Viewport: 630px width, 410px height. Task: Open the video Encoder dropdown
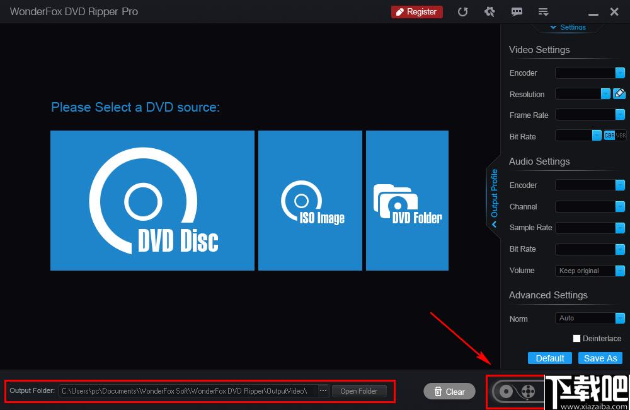(x=620, y=73)
